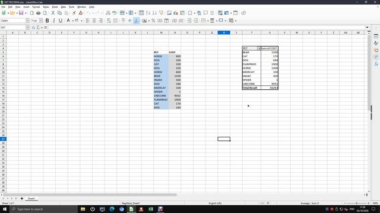The height and width of the screenshot is (213, 380).
Task: Toggle Align Right
Action: pos(100,21)
